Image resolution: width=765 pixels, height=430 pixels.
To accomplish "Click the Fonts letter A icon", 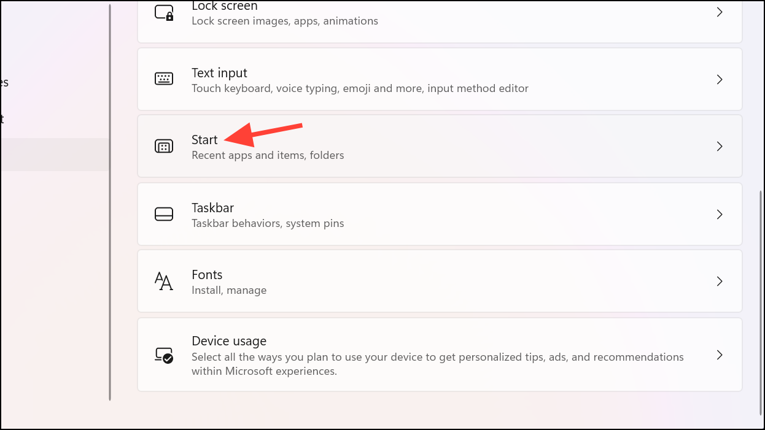I will 164,282.
